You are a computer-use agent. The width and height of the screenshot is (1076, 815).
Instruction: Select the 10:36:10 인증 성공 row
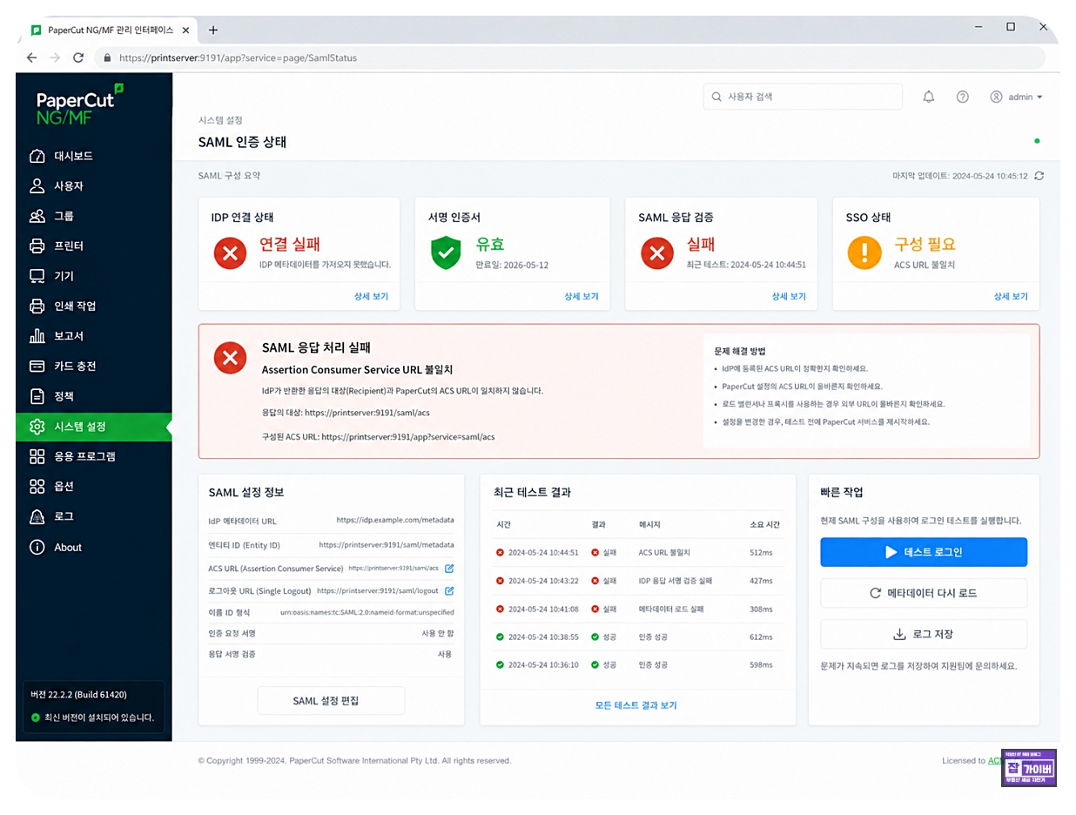tap(638, 664)
